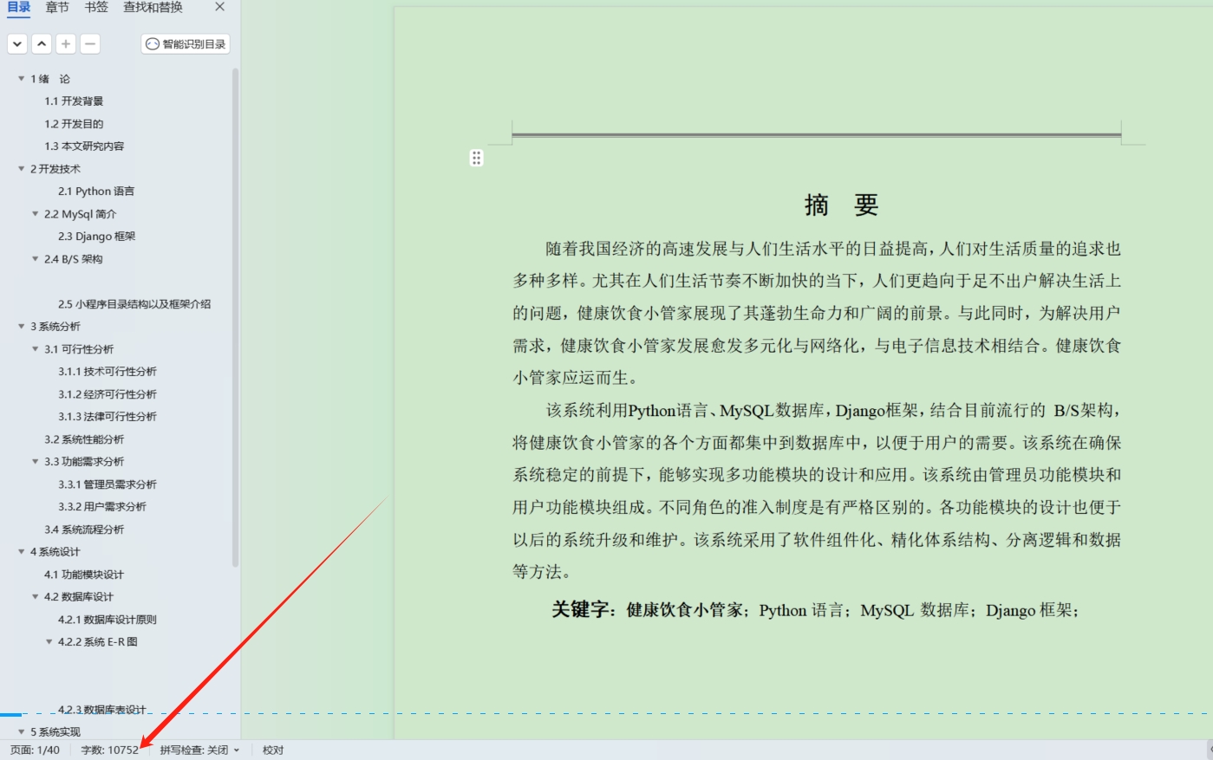Collapse the 3 系统分析 section
Viewport: 1213px width, 760px height.
[20, 326]
